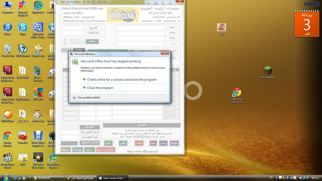Open the Totaljerkface Chrome shortcut icon
This screenshot has height=181, width=322.
pyautogui.click(x=237, y=96)
